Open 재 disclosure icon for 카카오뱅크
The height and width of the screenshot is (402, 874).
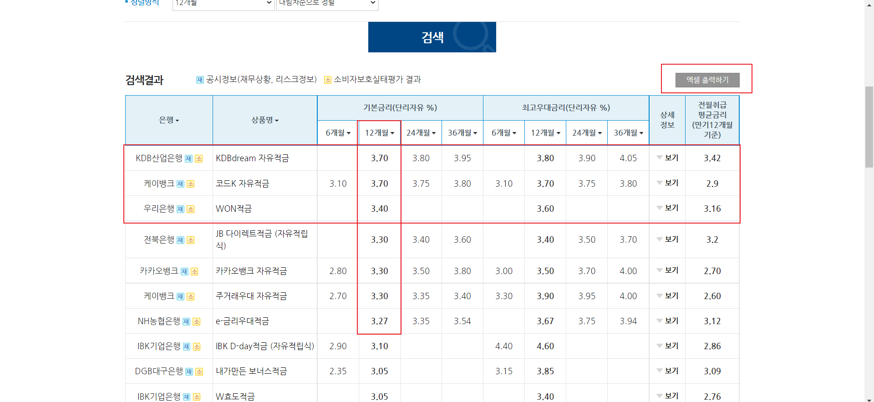coord(184,271)
